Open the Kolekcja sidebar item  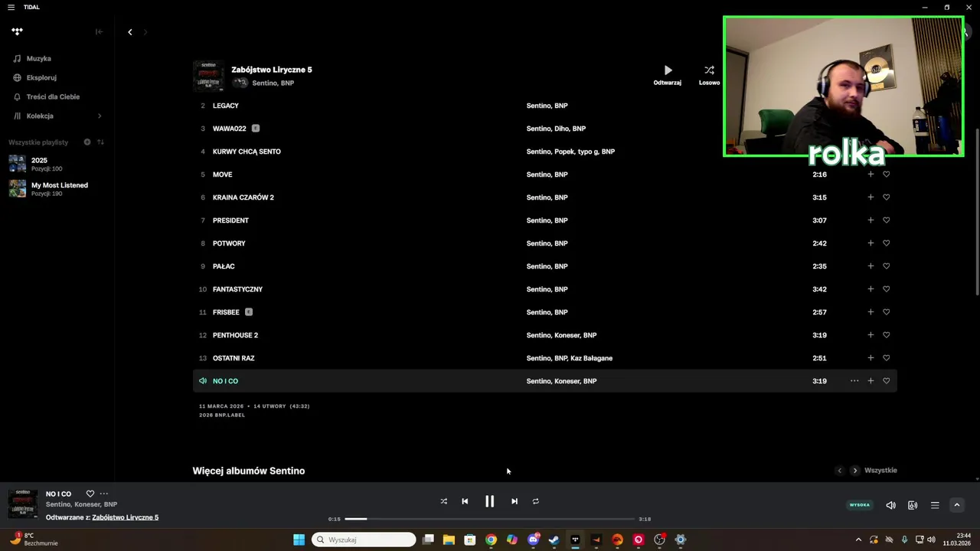[x=40, y=116]
